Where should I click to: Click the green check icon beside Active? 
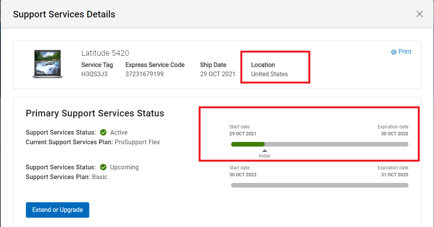coord(103,132)
